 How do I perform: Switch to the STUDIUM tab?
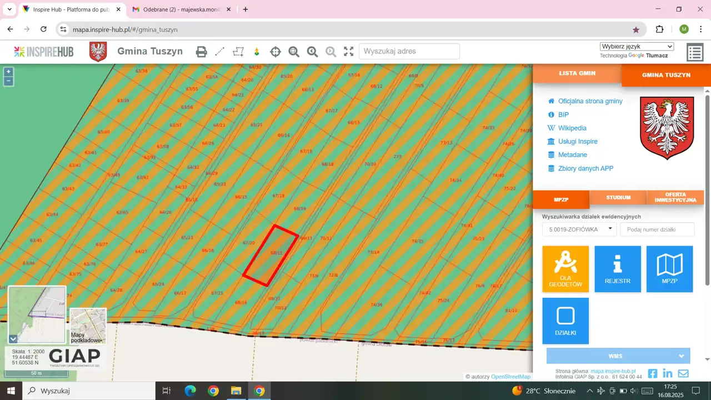[x=618, y=197]
